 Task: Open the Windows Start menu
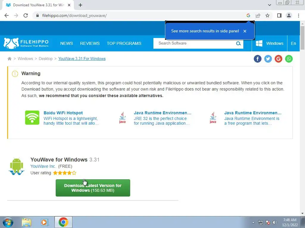(8, 222)
